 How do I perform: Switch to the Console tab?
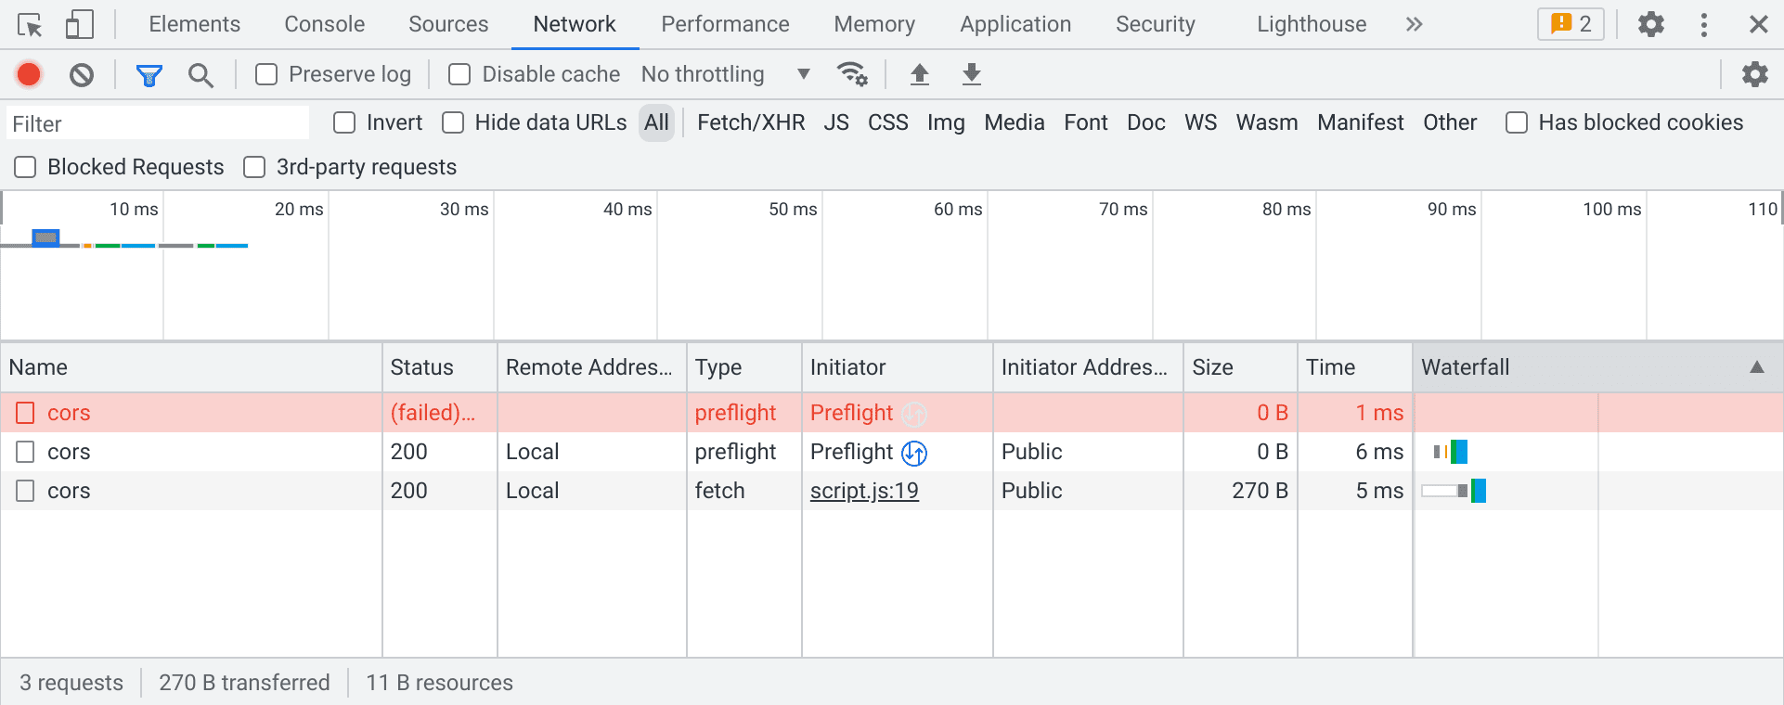coord(324,25)
